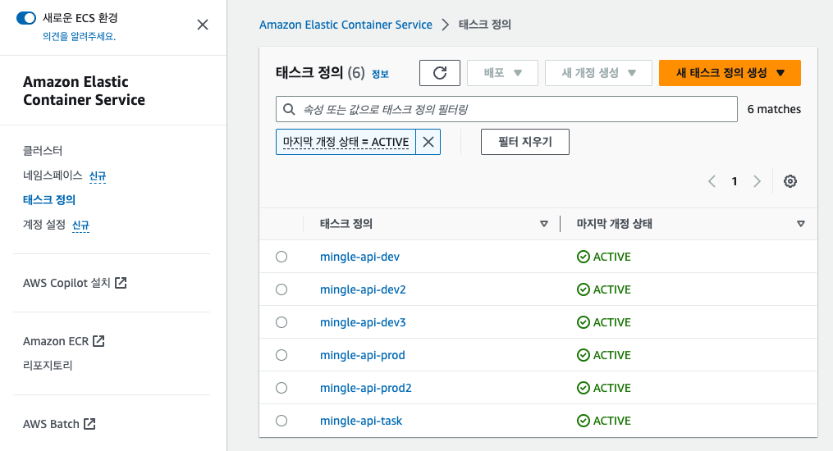The height and width of the screenshot is (451, 833).
Task: Go to previous page of results
Action: coord(712,181)
